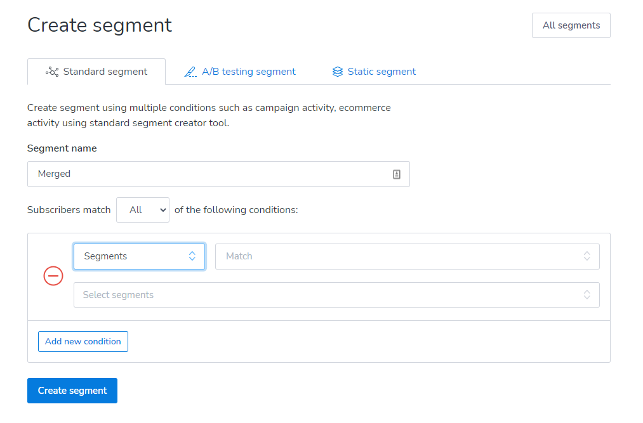643x423 pixels.
Task: Open the All match-type dropdown
Action: [x=143, y=210]
